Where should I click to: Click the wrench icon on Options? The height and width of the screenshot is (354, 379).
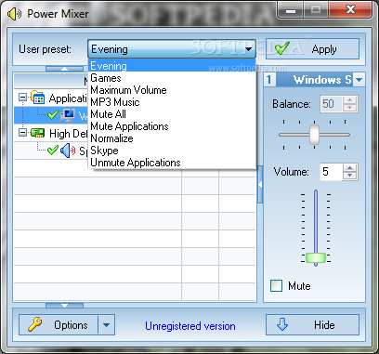point(35,324)
